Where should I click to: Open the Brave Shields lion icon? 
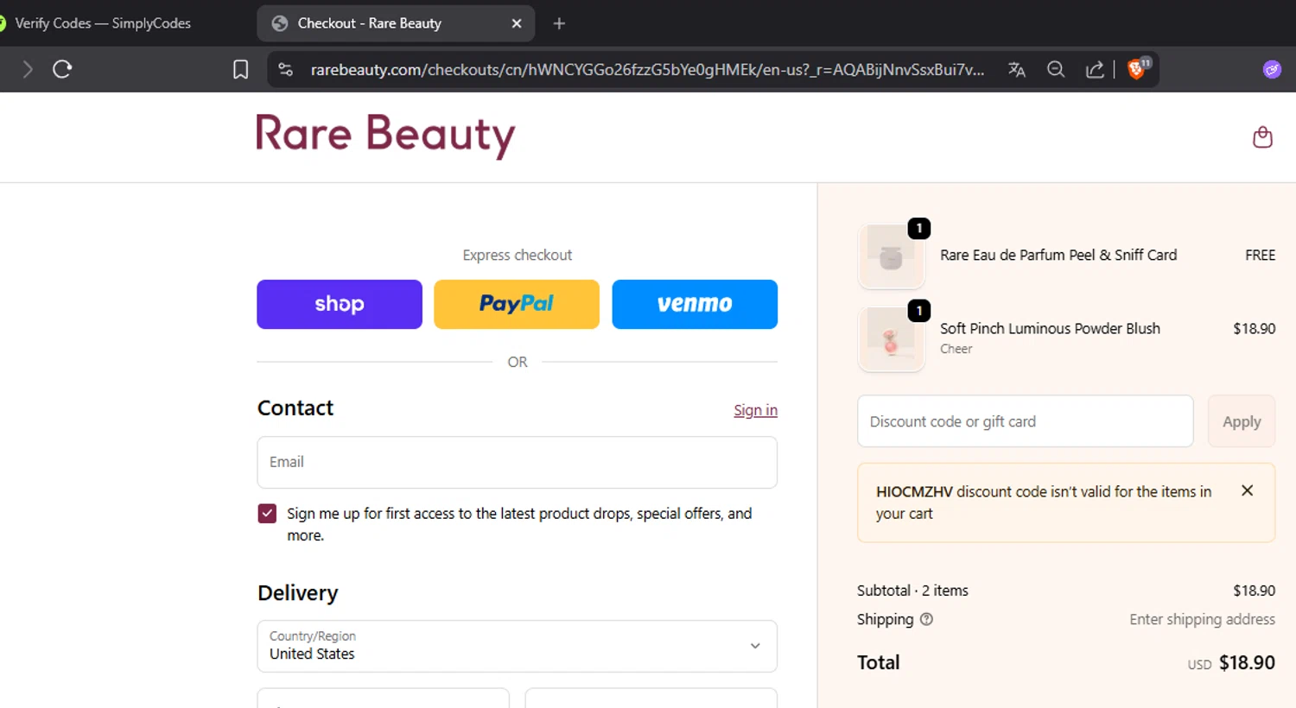[1138, 69]
